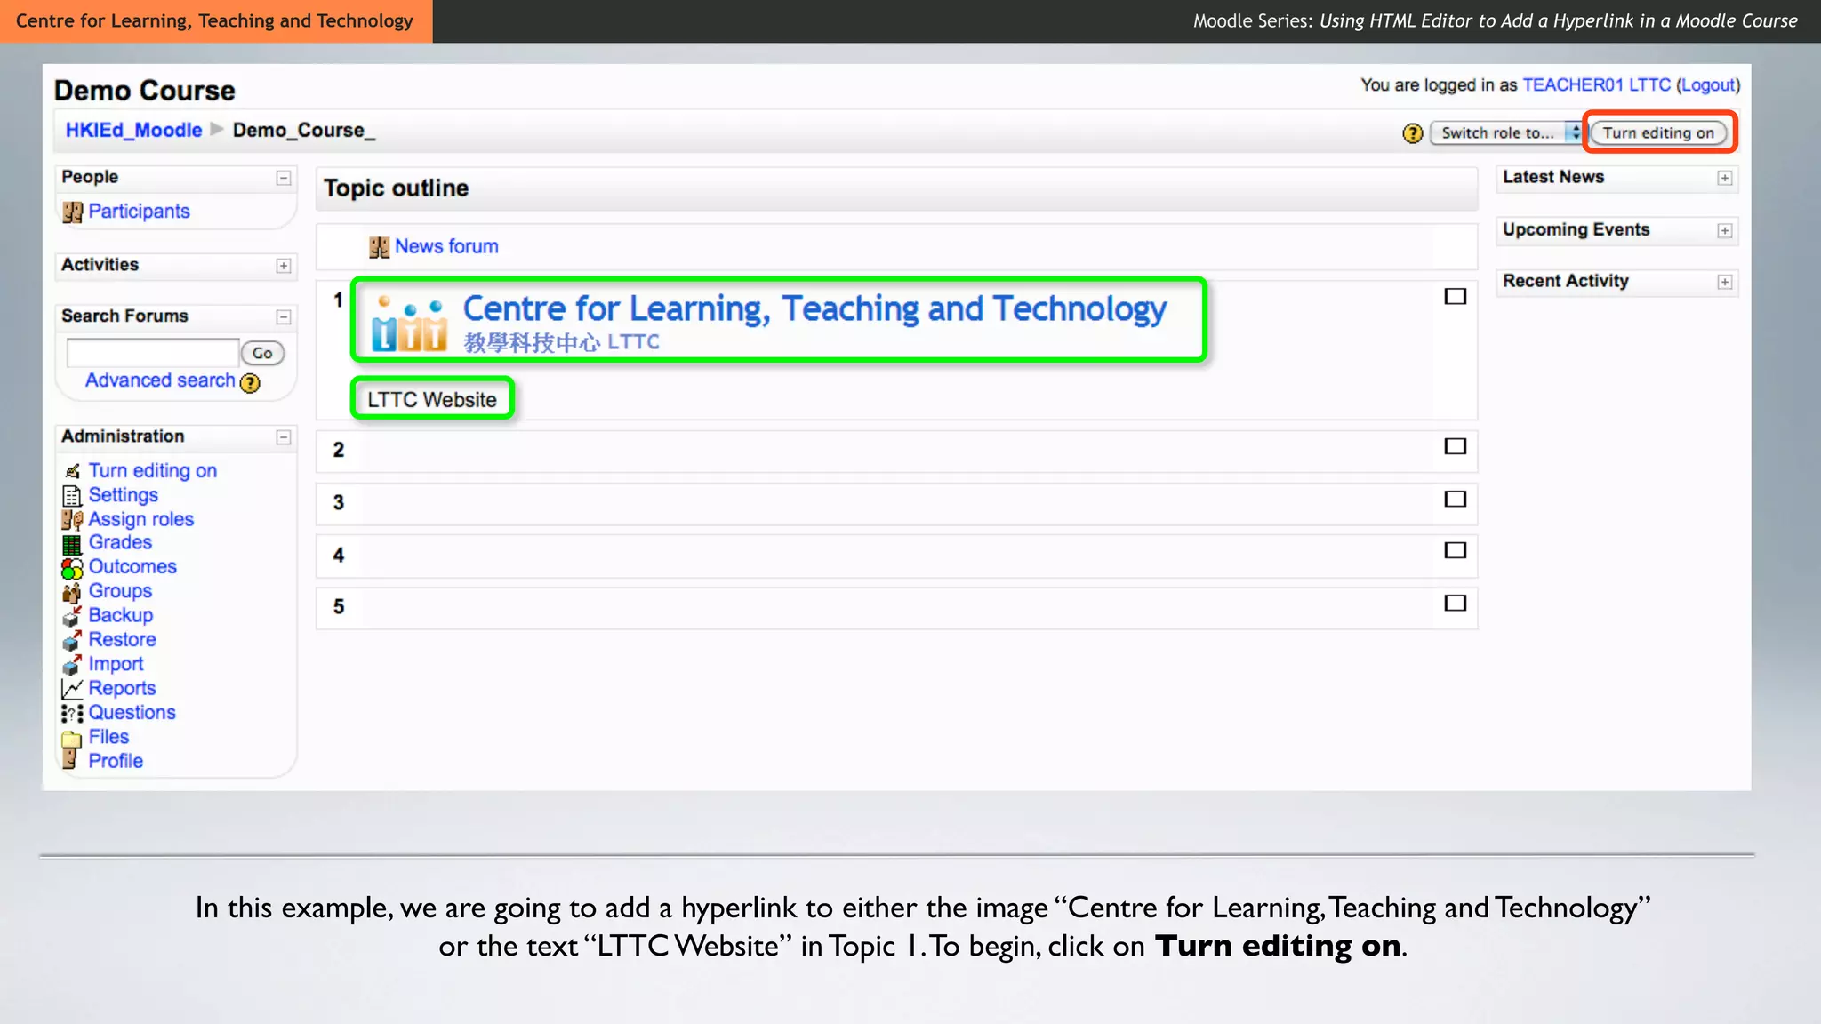Click the Profile person icon
This screenshot has height=1024, width=1821.
click(x=70, y=760)
